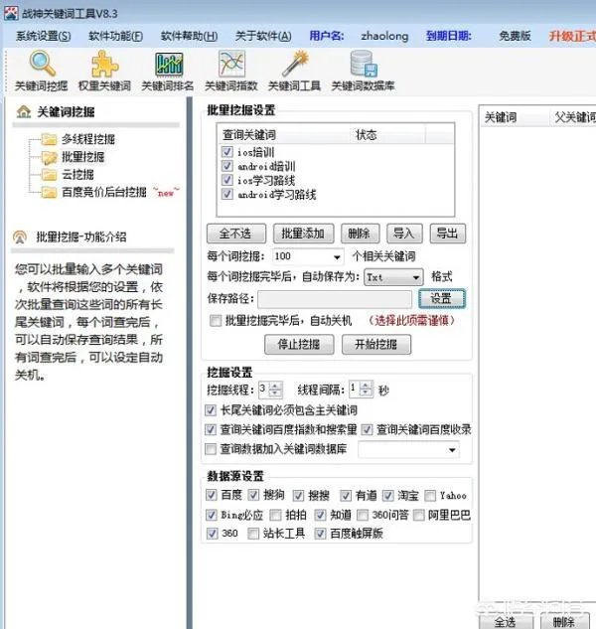
Task: Click the 云挖掘 folder icon
Action: 50,175
